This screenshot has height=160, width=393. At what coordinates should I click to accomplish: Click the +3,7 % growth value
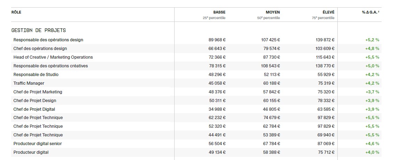coord(372,92)
